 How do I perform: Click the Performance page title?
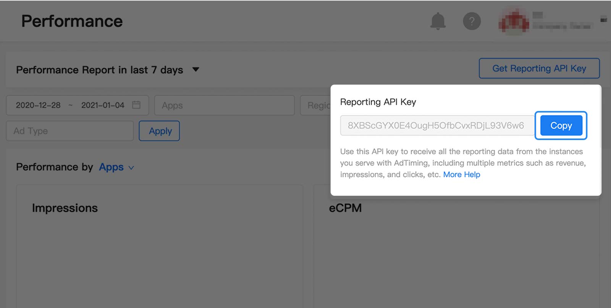pos(72,21)
